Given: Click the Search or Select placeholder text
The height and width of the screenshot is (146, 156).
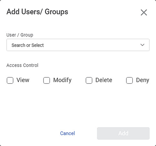Looking at the screenshot, I should [x=28, y=45].
